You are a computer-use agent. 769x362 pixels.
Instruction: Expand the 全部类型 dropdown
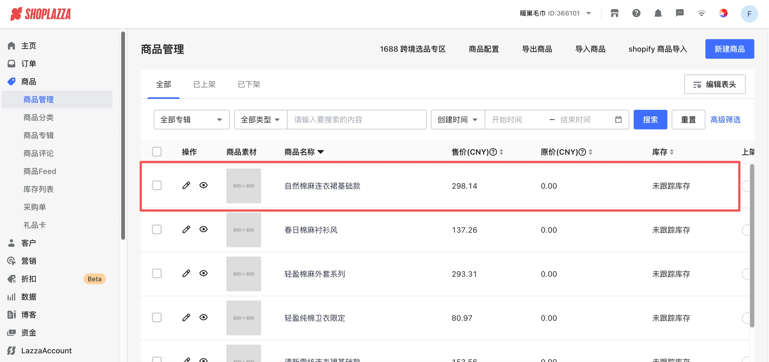pyautogui.click(x=261, y=120)
